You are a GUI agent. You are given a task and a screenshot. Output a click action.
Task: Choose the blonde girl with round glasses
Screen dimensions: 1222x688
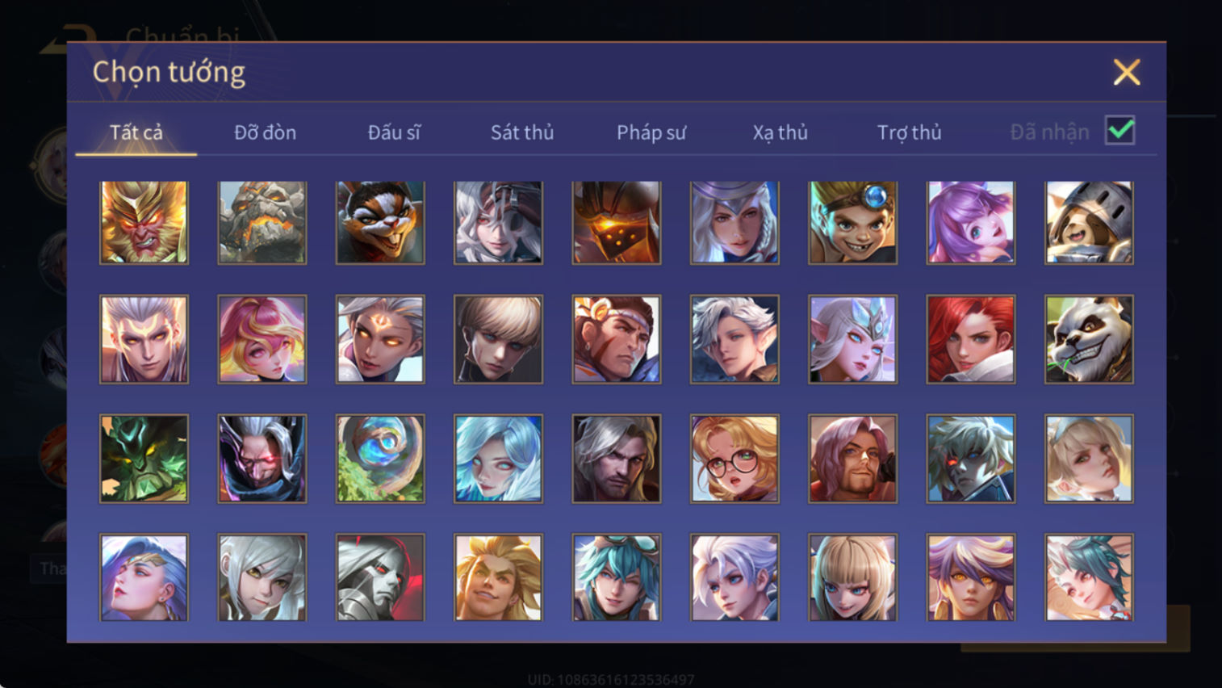point(734,459)
